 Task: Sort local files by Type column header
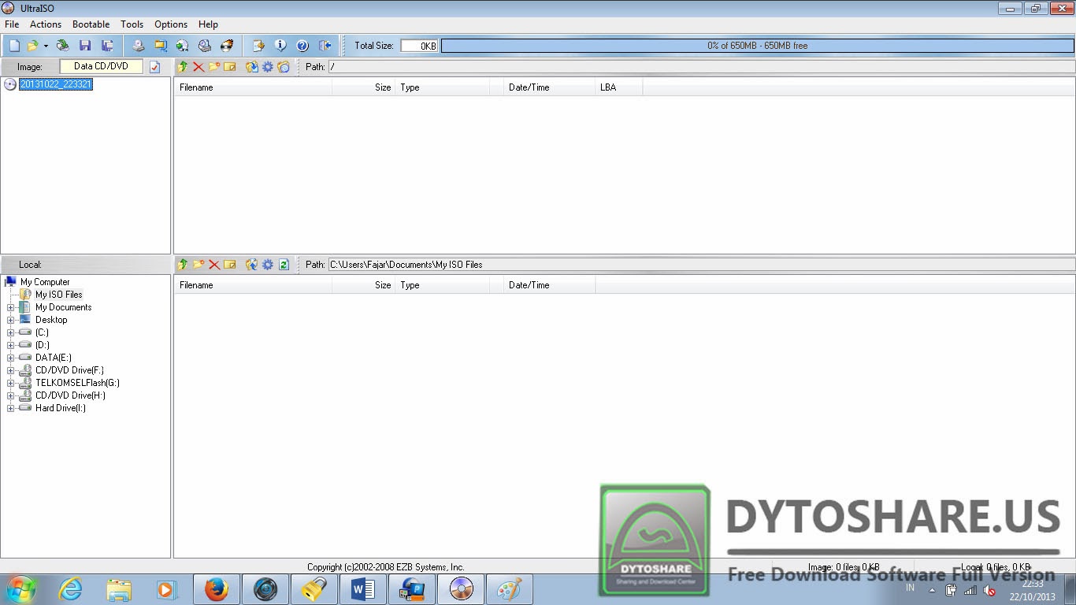point(442,285)
